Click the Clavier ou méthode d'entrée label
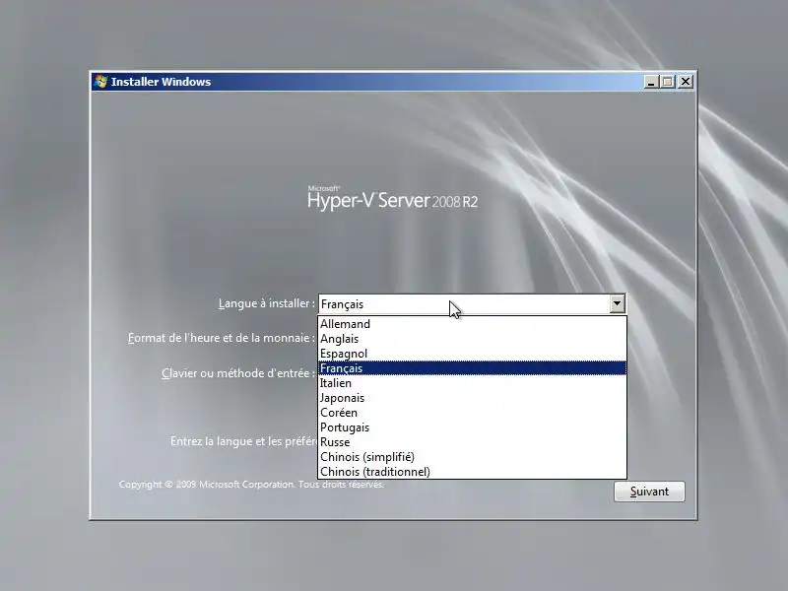The height and width of the screenshot is (591, 788). pos(238,373)
